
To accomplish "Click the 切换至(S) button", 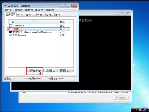I will coord(50,71).
